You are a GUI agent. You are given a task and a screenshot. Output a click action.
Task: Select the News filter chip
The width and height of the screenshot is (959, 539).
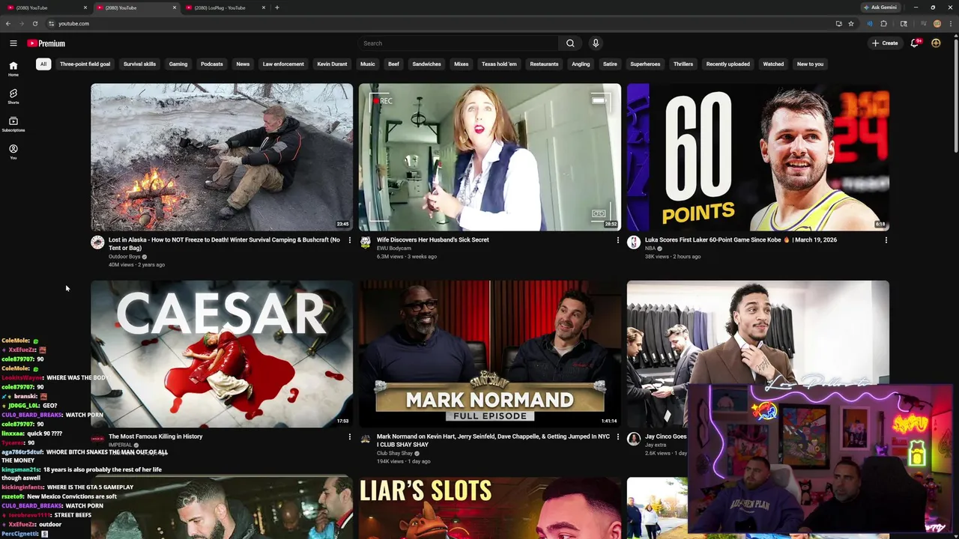tap(243, 64)
